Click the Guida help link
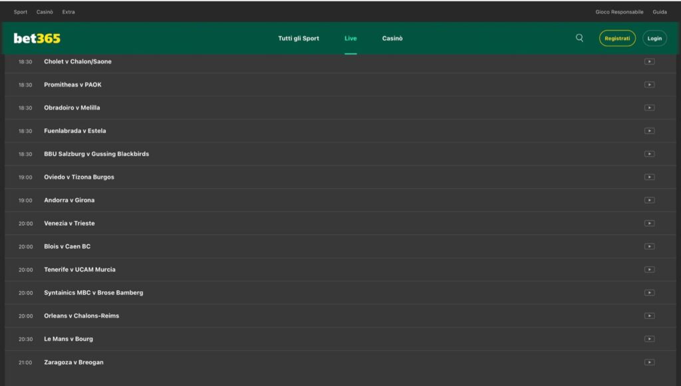This screenshot has height=386, width=681. point(660,12)
